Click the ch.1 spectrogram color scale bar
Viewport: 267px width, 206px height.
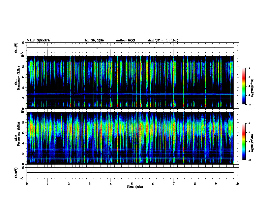coord(244,86)
